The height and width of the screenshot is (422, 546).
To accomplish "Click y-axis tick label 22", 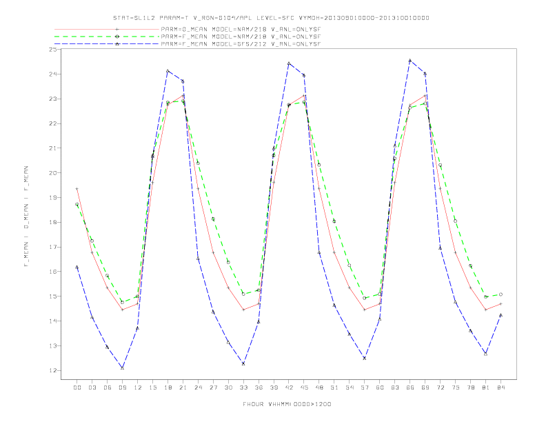I will click(53, 123).
